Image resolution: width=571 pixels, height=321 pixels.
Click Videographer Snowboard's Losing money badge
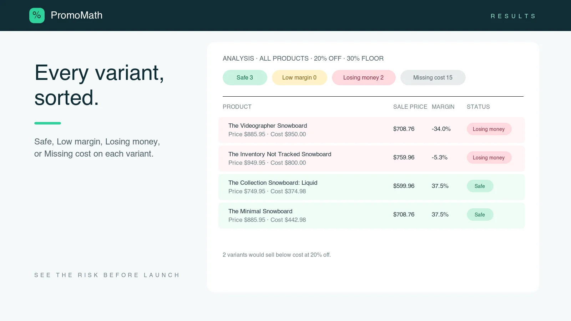pos(489,129)
